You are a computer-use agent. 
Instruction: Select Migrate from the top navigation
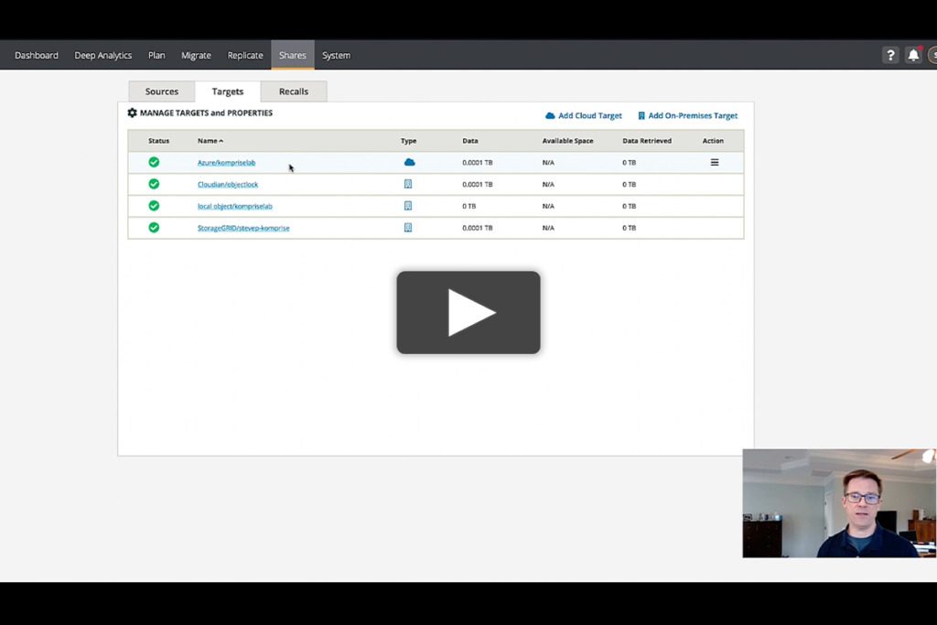(196, 55)
